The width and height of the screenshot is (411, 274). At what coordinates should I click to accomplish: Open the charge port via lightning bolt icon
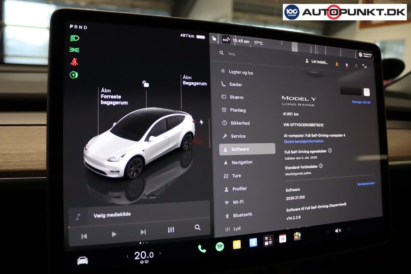(x=201, y=122)
